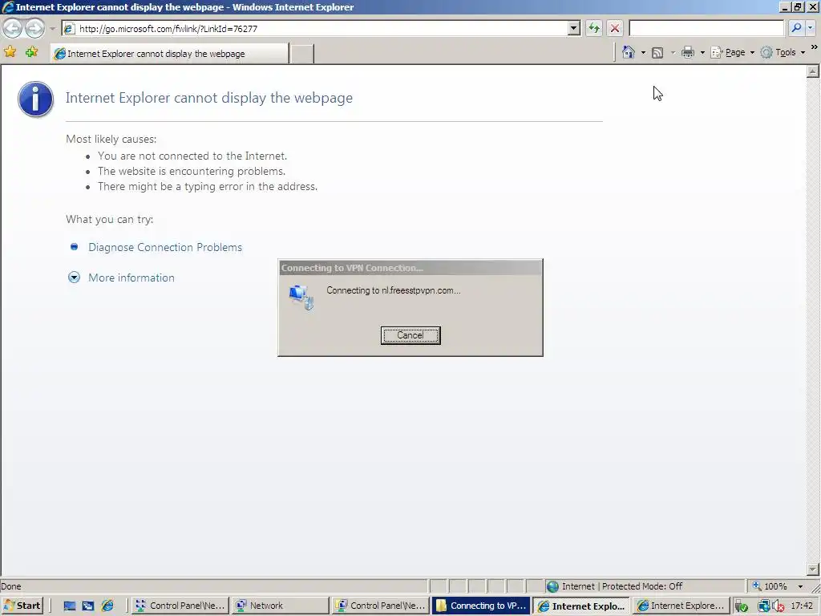Screen dimensions: 821x616
Task: Click the Internet Protected Mode status zone
Action: pyautogui.click(x=645, y=586)
